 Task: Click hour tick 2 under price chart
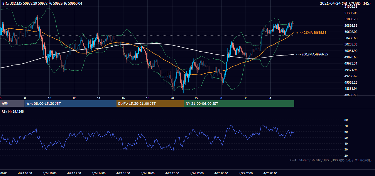246,98
